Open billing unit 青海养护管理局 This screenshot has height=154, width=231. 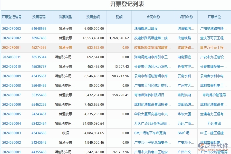tap(214, 95)
